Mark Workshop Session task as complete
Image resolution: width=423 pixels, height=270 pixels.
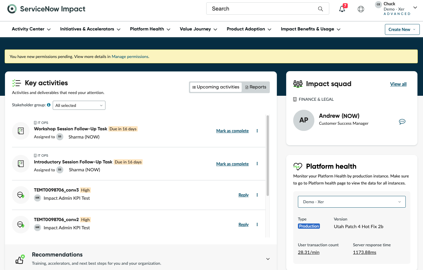pyautogui.click(x=233, y=131)
